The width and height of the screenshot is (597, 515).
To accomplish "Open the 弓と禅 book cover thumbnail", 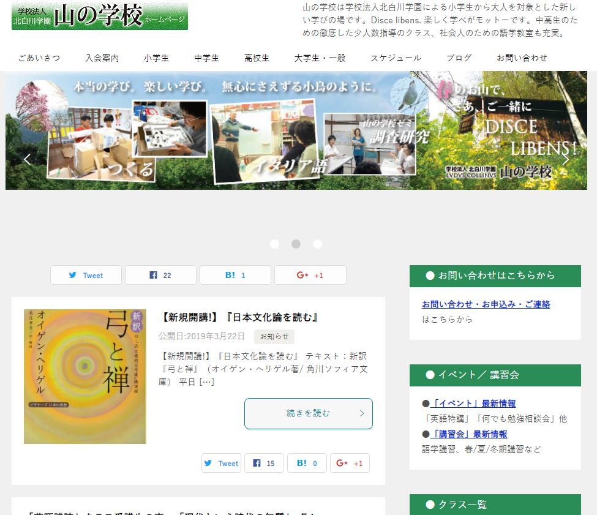I will click(x=85, y=377).
